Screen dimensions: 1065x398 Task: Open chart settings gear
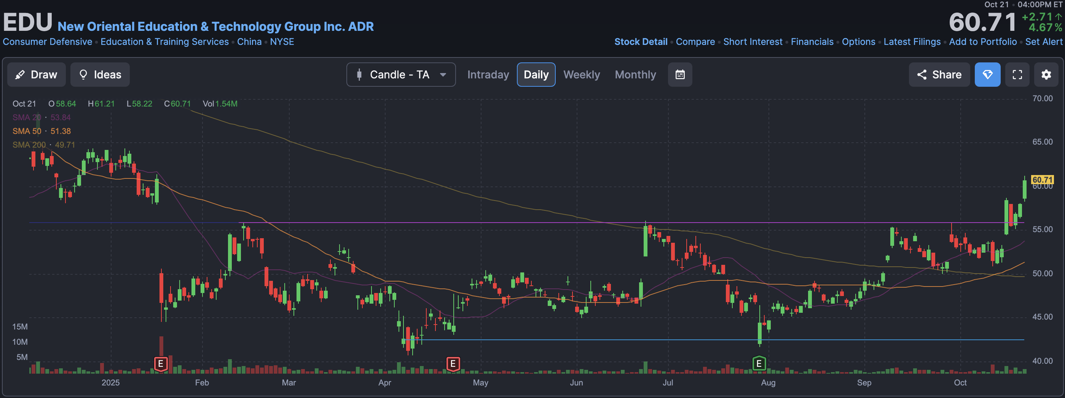point(1046,75)
